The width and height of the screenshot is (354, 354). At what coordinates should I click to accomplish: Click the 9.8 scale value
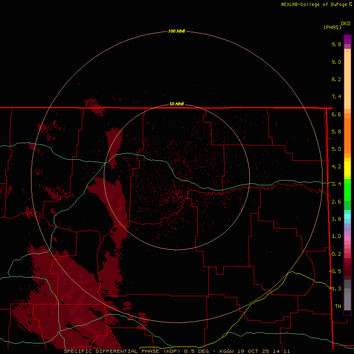[x=336, y=44]
